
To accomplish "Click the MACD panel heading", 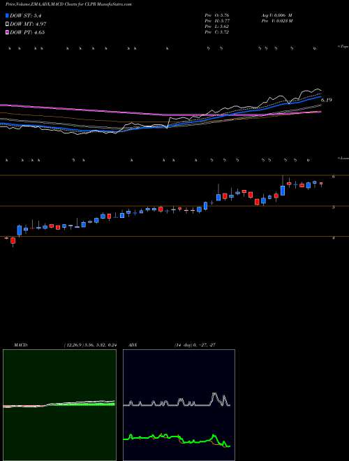I will [x=20, y=345].
